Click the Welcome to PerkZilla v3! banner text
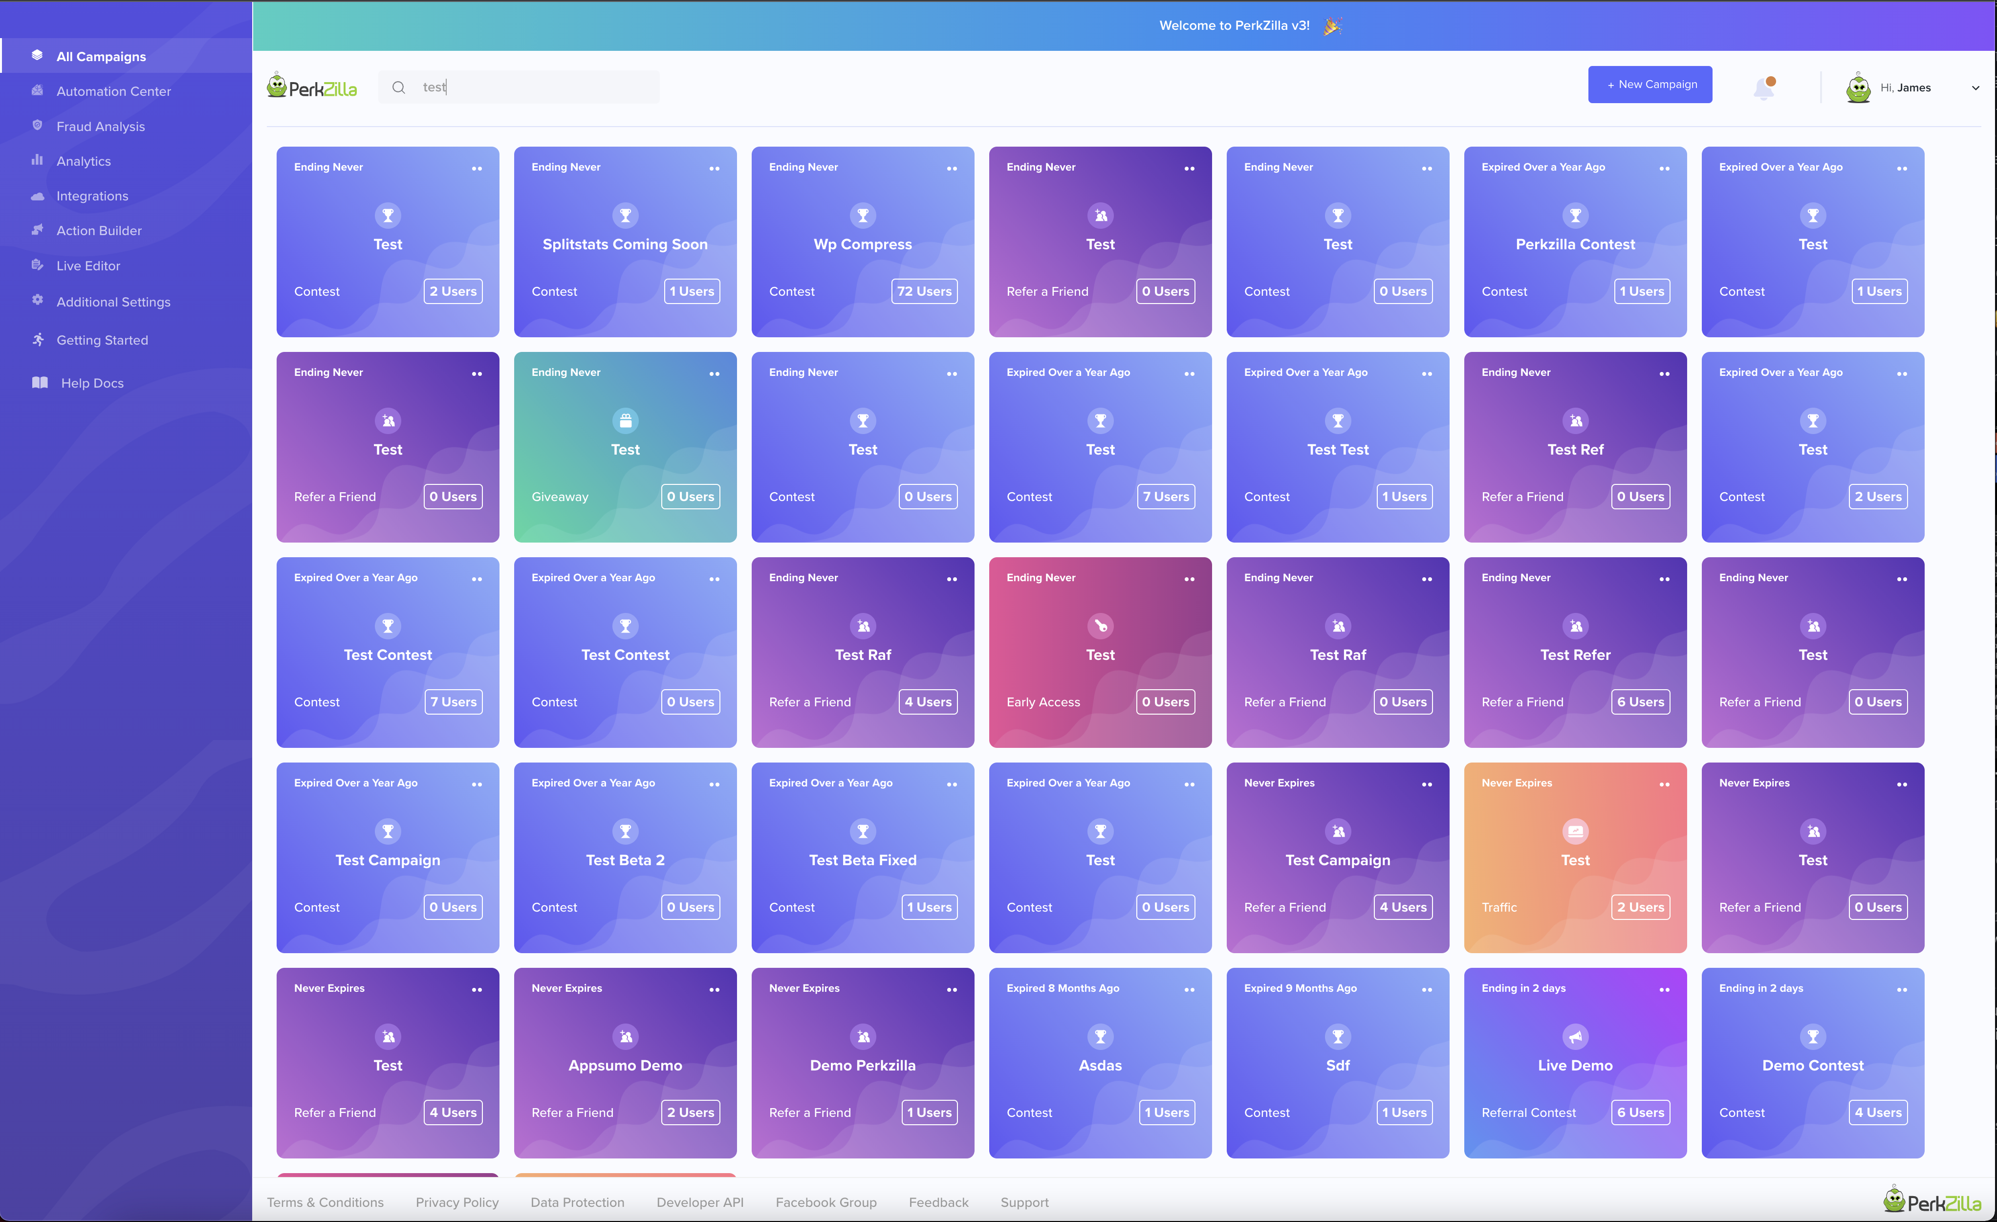Viewport: 1997px width, 1222px height. point(1234,25)
